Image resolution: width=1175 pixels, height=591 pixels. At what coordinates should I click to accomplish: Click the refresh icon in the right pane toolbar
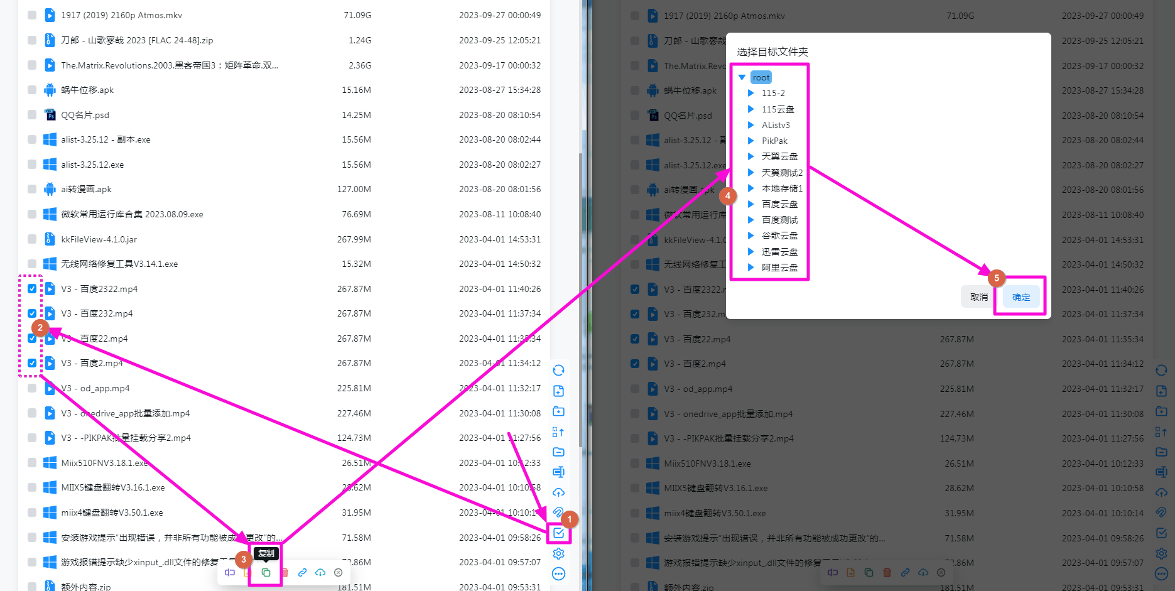(1161, 370)
